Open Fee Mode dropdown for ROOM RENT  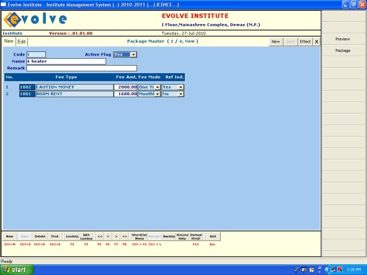pos(158,94)
